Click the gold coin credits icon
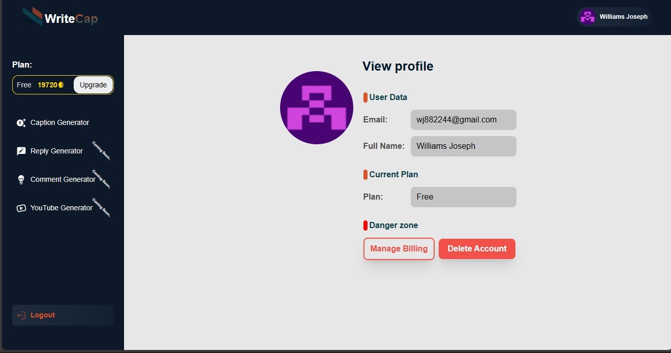 coord(61,85)
